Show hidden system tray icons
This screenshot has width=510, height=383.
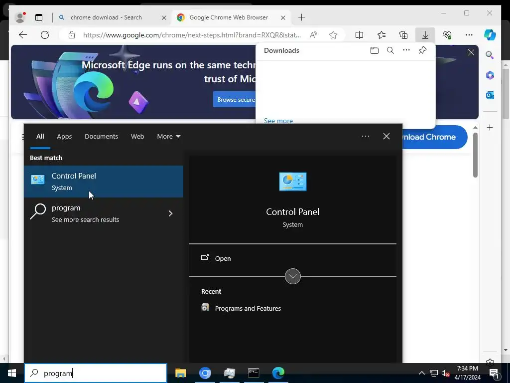click(421, 373)
